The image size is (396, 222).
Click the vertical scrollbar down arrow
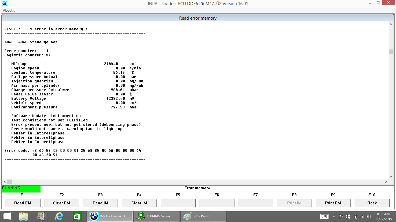point(391,177)
